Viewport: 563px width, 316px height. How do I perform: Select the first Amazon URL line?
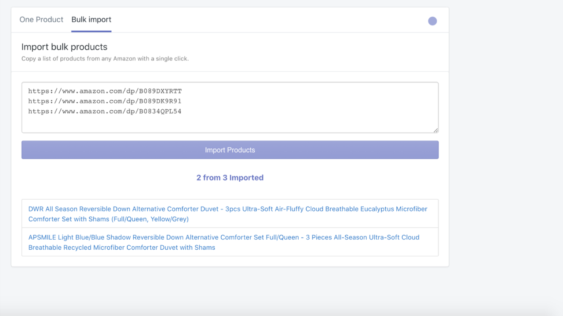[x=105, y=91]
